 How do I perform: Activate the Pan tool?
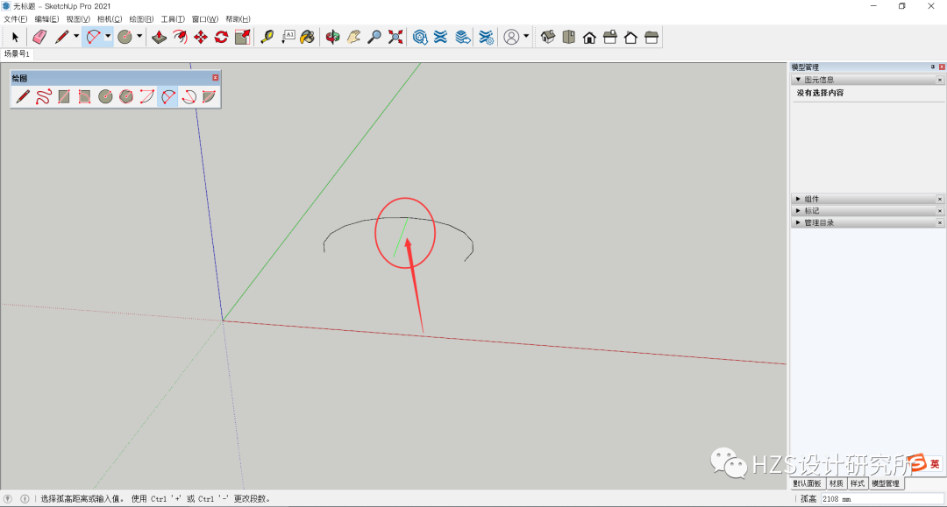[352, 36]
